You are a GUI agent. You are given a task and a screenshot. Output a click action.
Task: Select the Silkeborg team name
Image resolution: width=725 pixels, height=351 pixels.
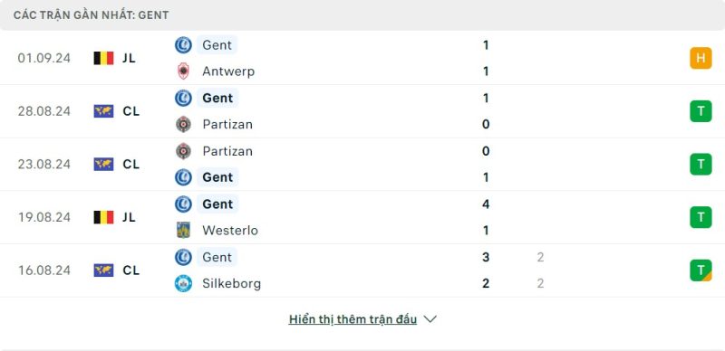click(x=231, y=283)
